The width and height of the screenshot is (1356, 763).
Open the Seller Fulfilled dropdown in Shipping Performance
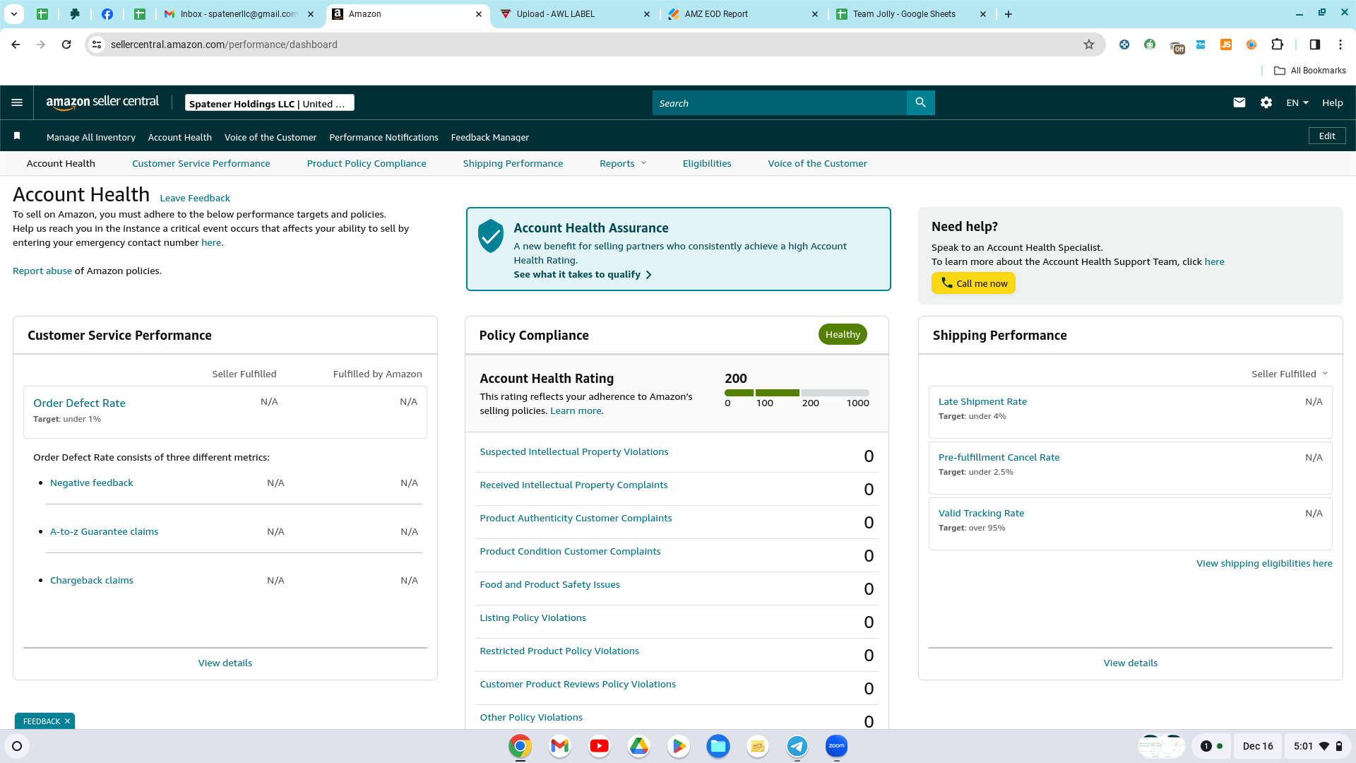click(1290, 374)
